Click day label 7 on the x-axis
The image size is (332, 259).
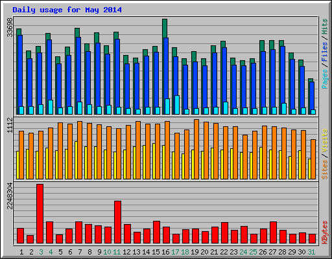[x=80, y=252]
